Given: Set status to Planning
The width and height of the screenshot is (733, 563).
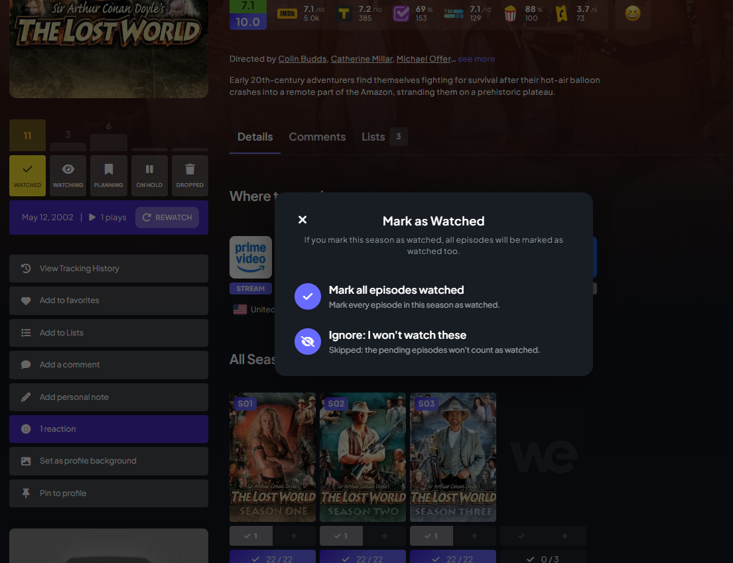Looking at the screenshot, I should [x=108, y=176].
